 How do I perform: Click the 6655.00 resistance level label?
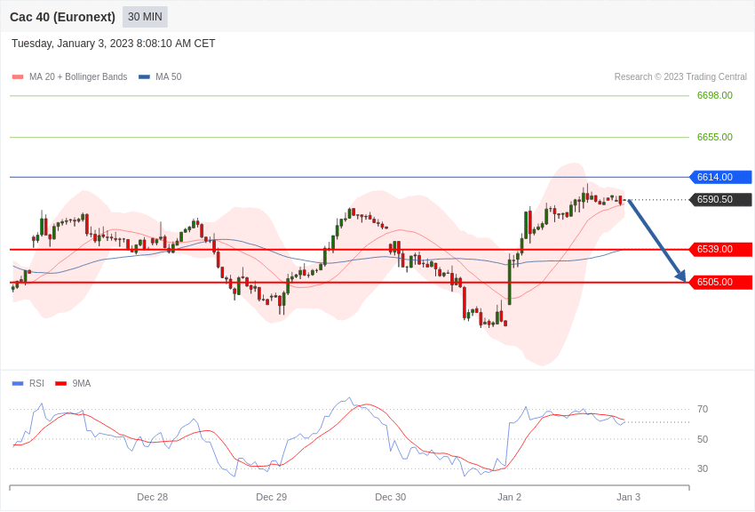click(x=714, y=137)
